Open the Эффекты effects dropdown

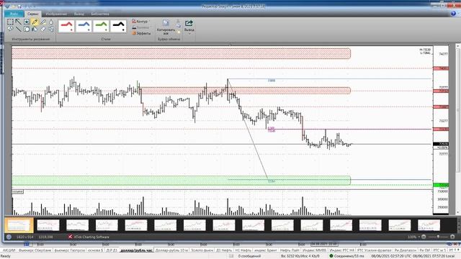[x=141, y=34]
